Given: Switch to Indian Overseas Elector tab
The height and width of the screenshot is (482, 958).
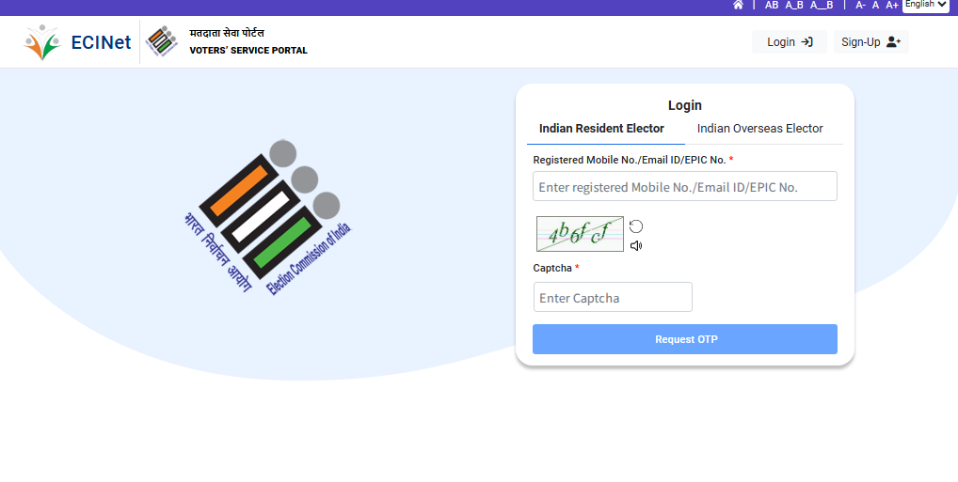Looking at the screenshot, I should coord(760,129).
